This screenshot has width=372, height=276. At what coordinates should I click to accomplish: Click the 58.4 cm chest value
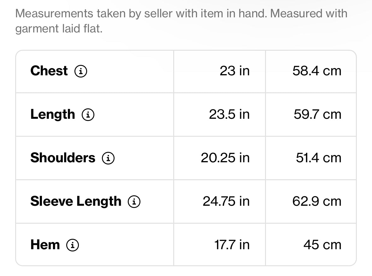point(317,71)
